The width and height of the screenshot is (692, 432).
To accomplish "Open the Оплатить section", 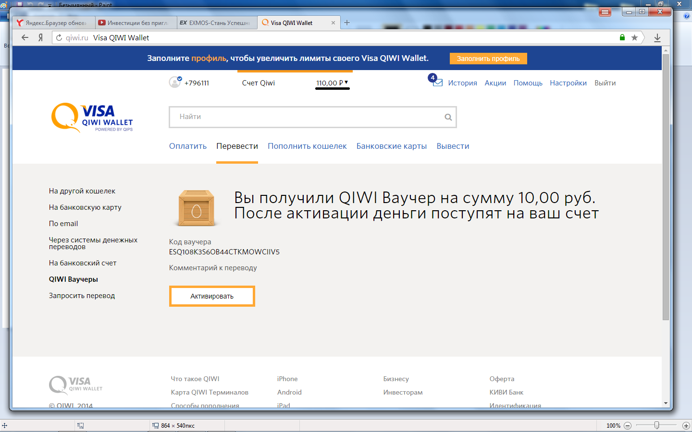I will pyautogui.click(x=188, y=146).
